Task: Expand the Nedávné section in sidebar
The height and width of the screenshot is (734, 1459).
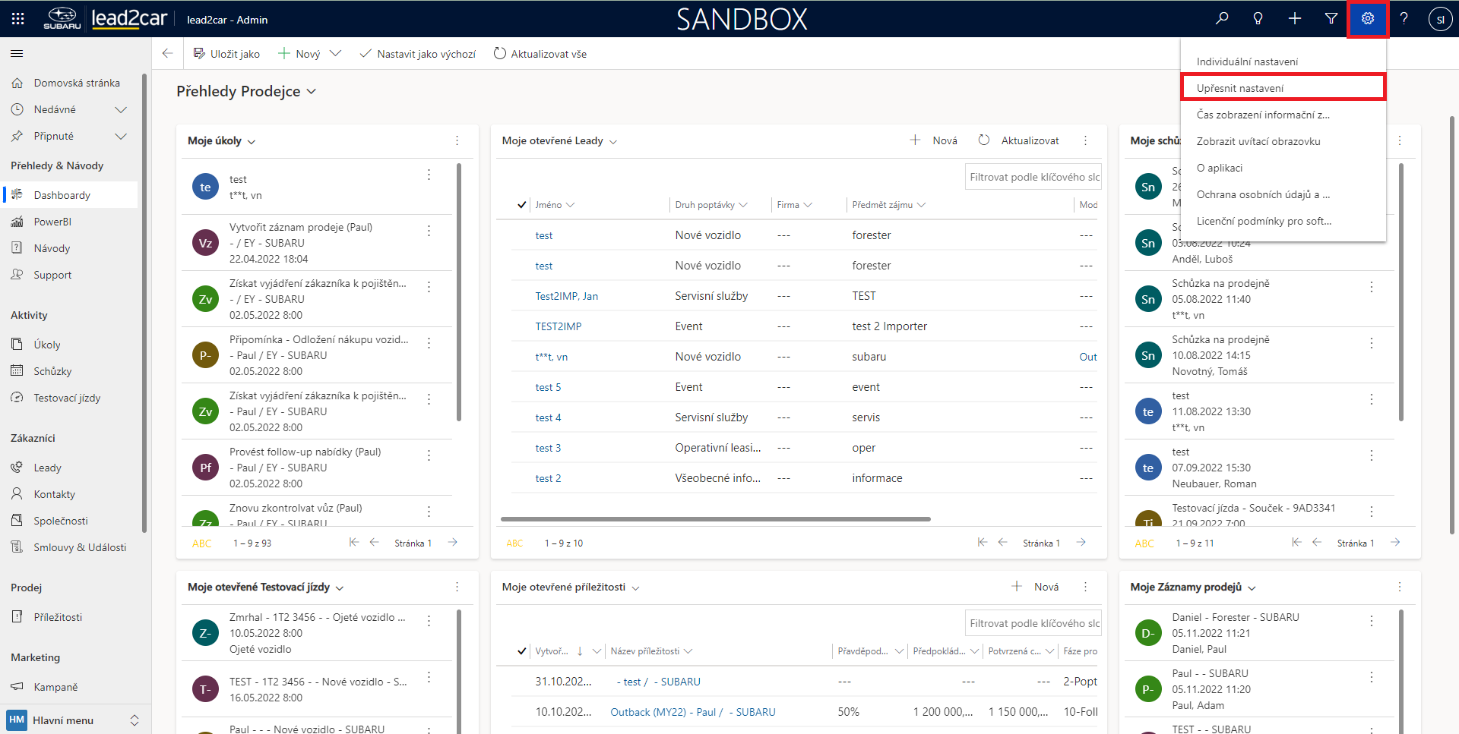Action: tap(120, 110)
